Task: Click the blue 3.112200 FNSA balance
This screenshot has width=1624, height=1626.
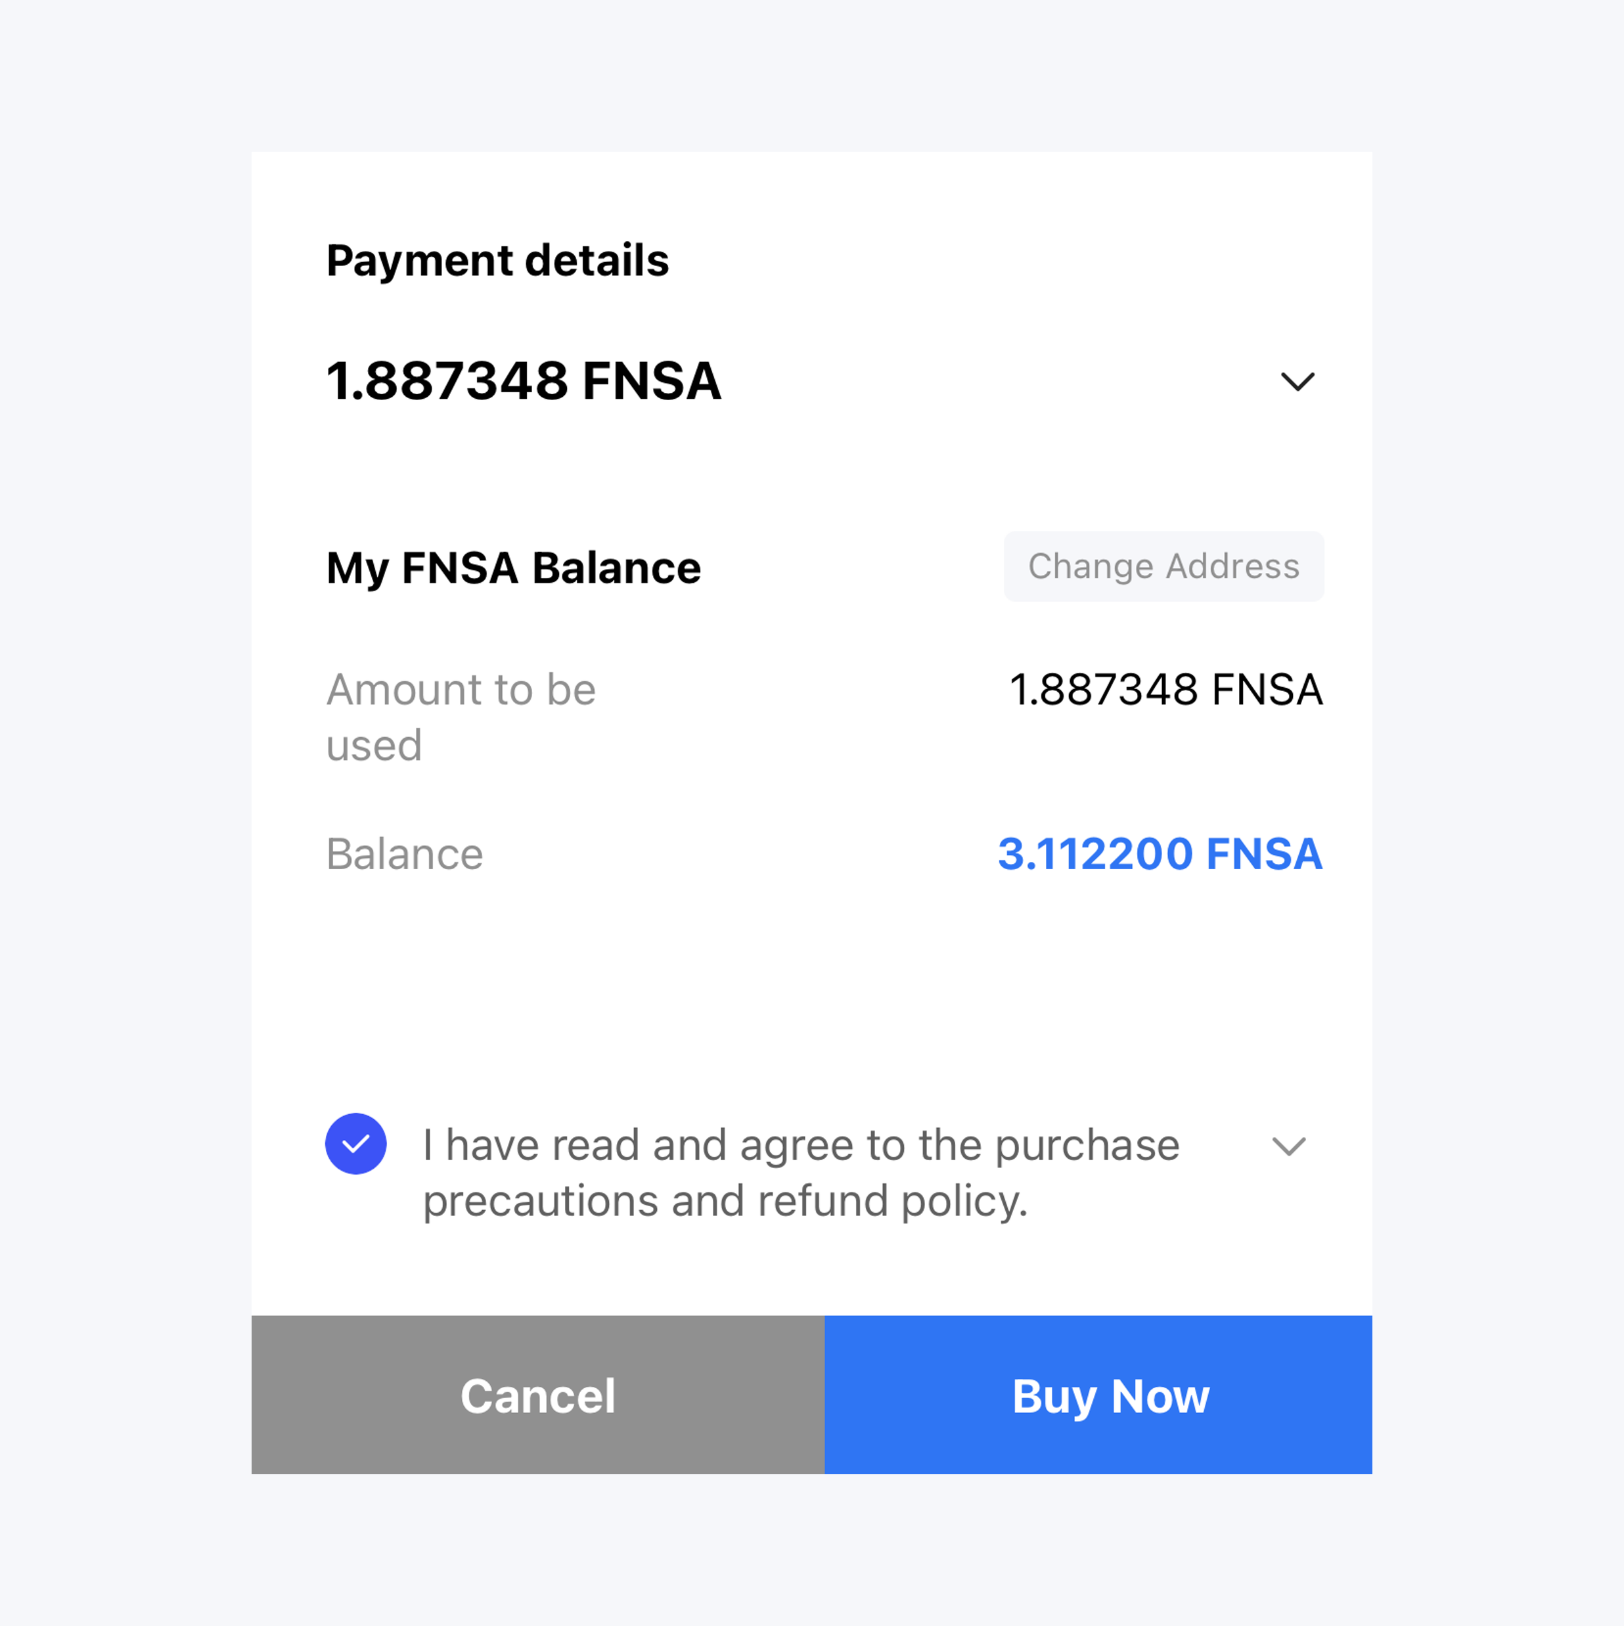Action: (x=1160, y=854)
